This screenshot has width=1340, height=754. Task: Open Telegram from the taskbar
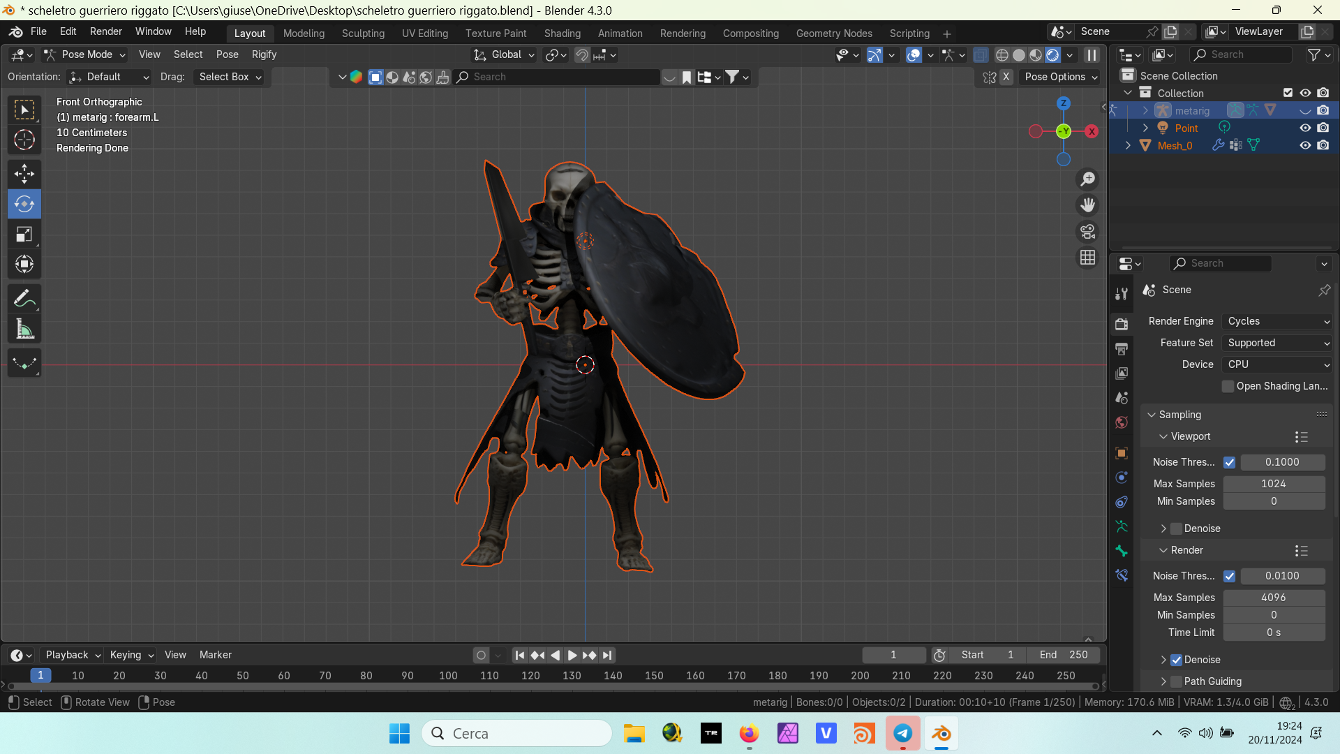point(902,733)
